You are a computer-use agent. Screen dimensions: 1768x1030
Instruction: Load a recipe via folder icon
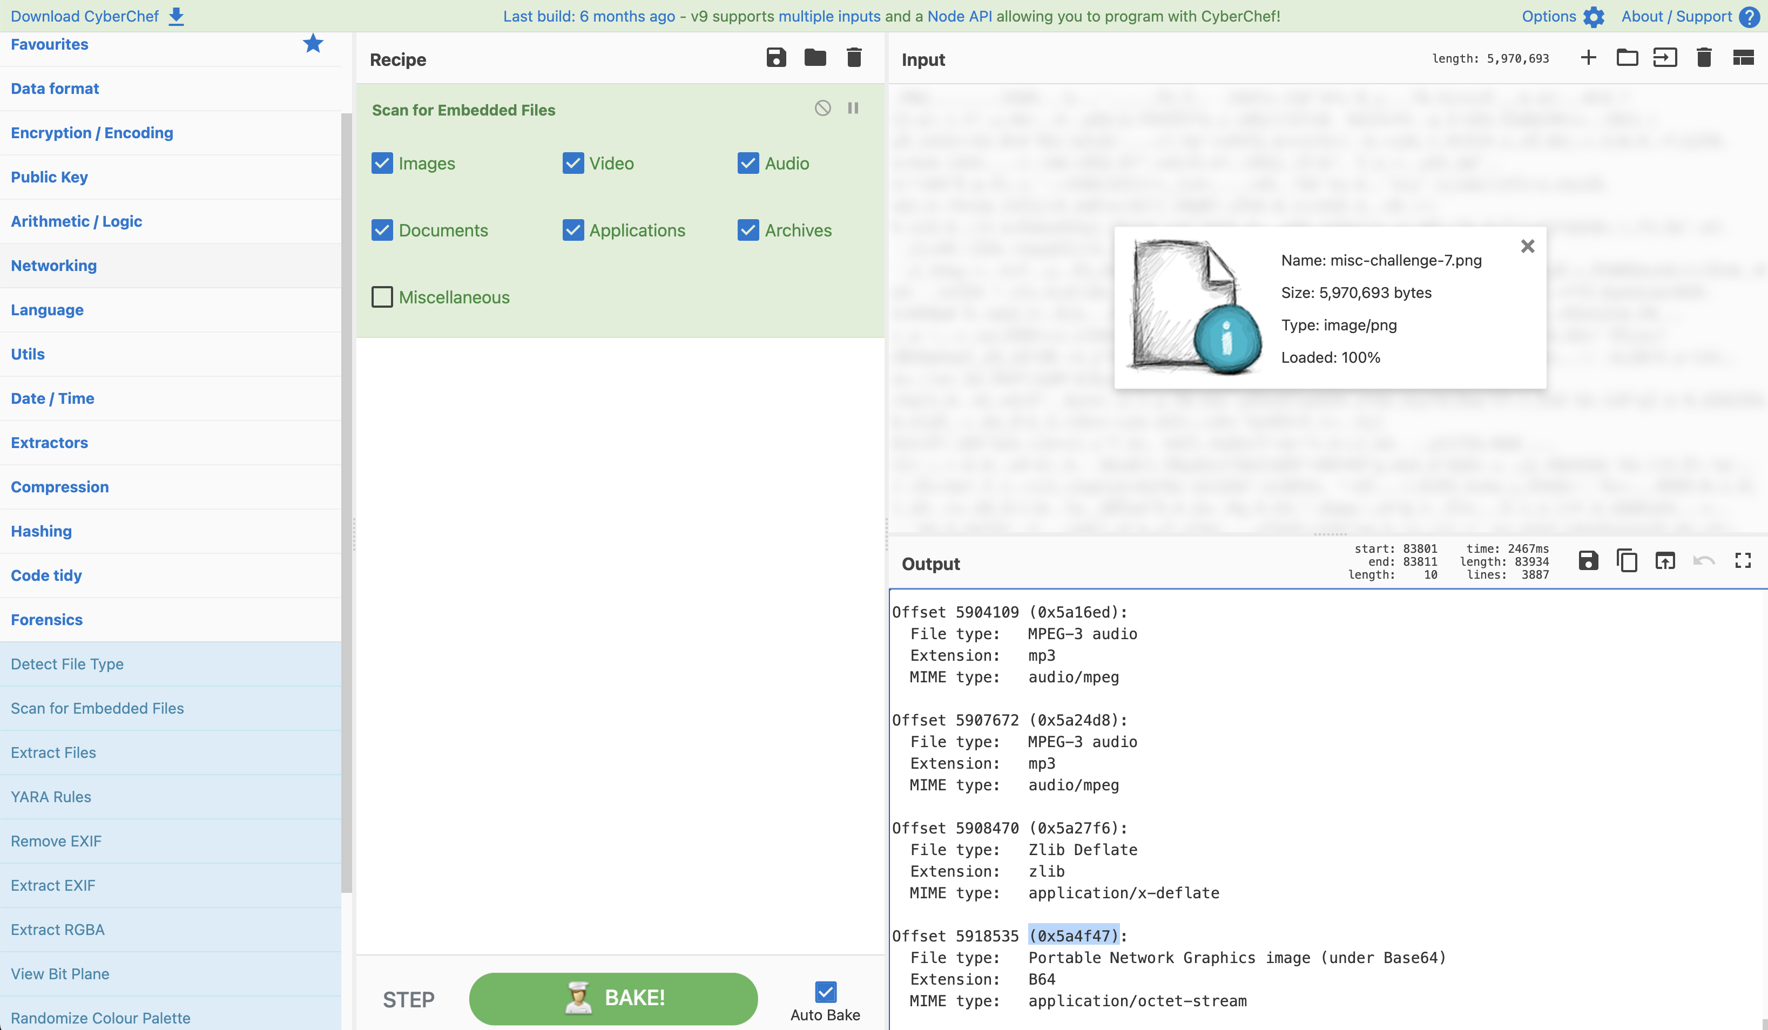point(814,58)
